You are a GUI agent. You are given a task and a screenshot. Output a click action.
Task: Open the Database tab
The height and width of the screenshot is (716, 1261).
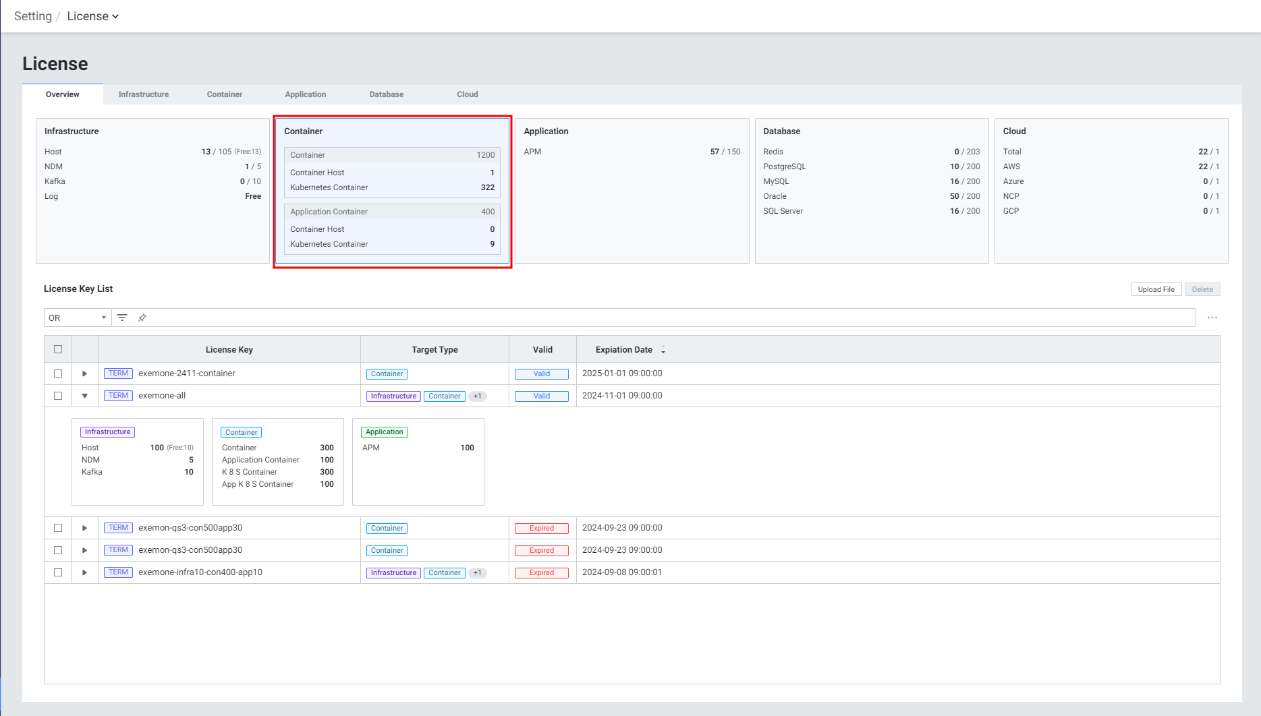coord(387,94)
